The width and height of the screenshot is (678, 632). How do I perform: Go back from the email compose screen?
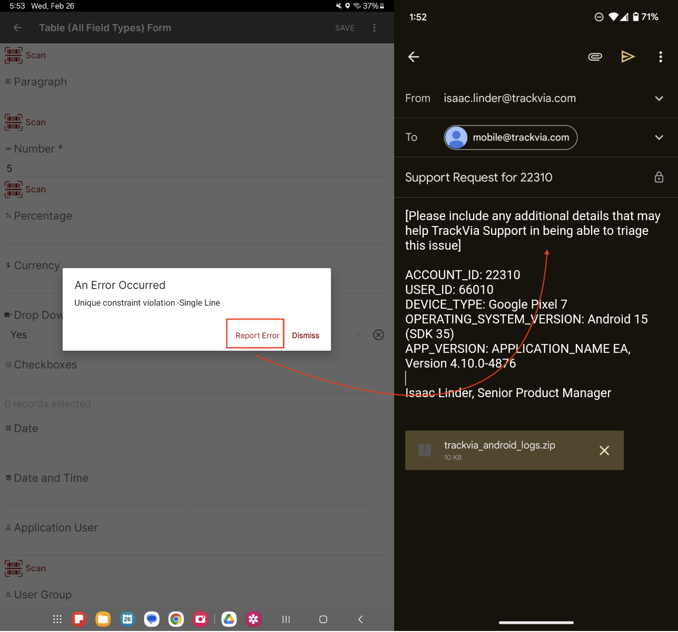414,57
